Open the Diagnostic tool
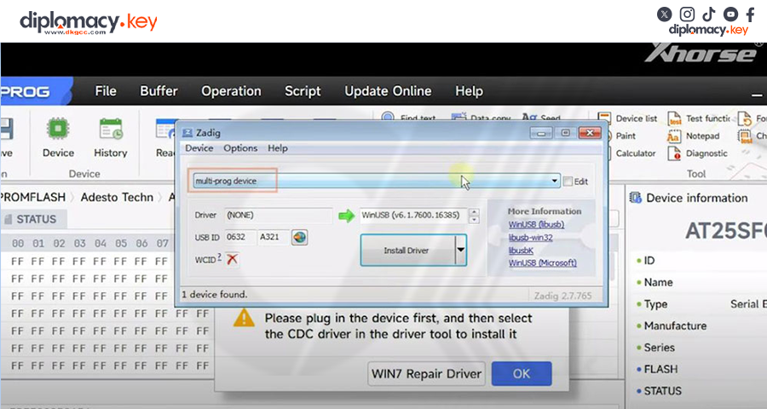This screenshot has height=409, width=767. coord(697,153)
